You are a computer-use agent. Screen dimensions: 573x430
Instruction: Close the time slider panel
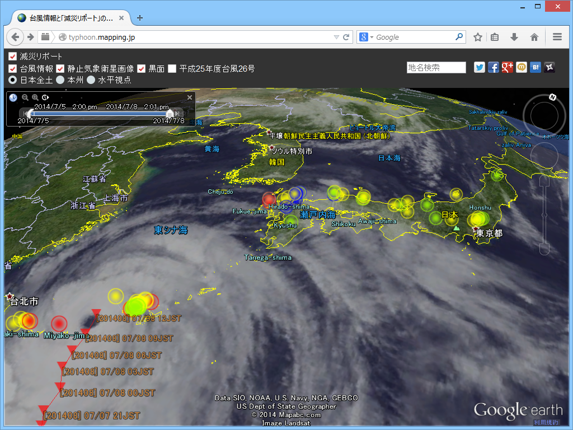pos(190,97)
